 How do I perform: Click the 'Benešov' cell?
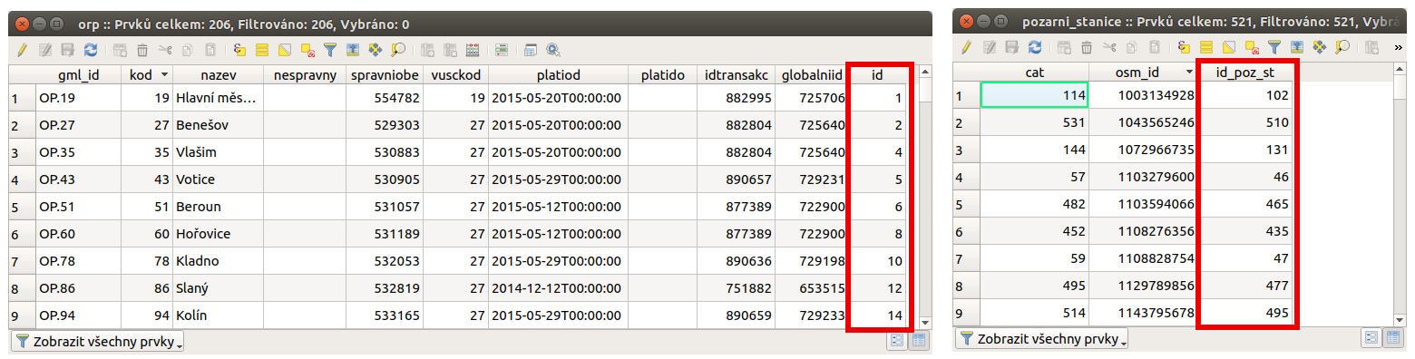(218, 125)
